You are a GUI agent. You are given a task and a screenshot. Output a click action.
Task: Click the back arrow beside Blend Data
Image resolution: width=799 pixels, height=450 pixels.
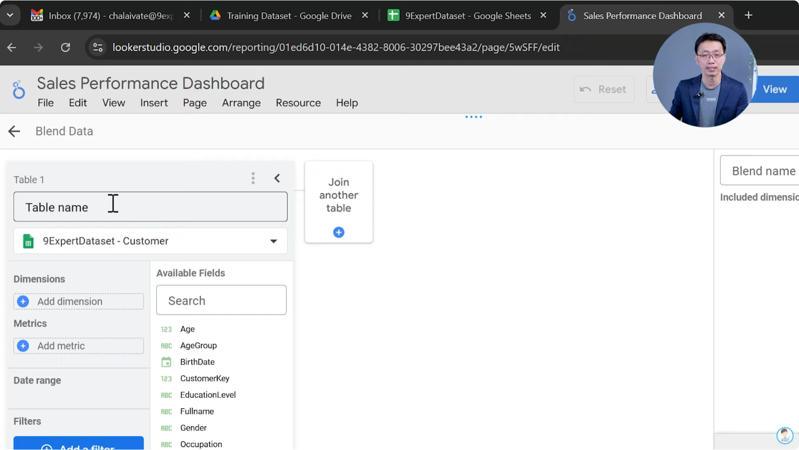[14, 131]
